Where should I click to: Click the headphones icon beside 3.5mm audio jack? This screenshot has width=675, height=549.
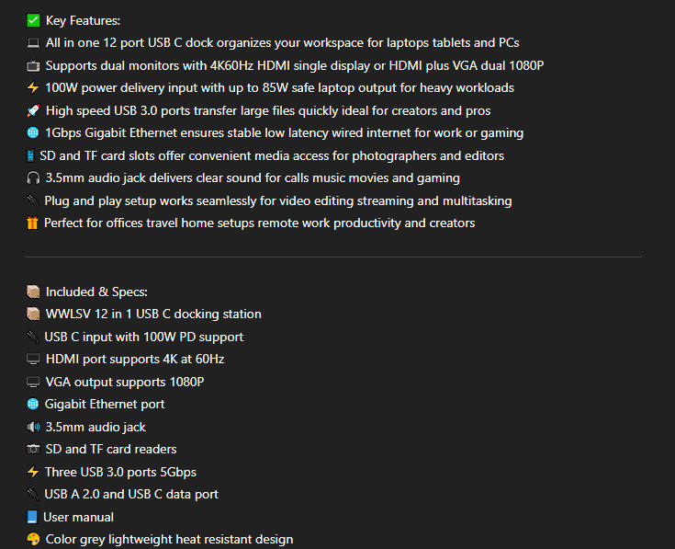33,178
